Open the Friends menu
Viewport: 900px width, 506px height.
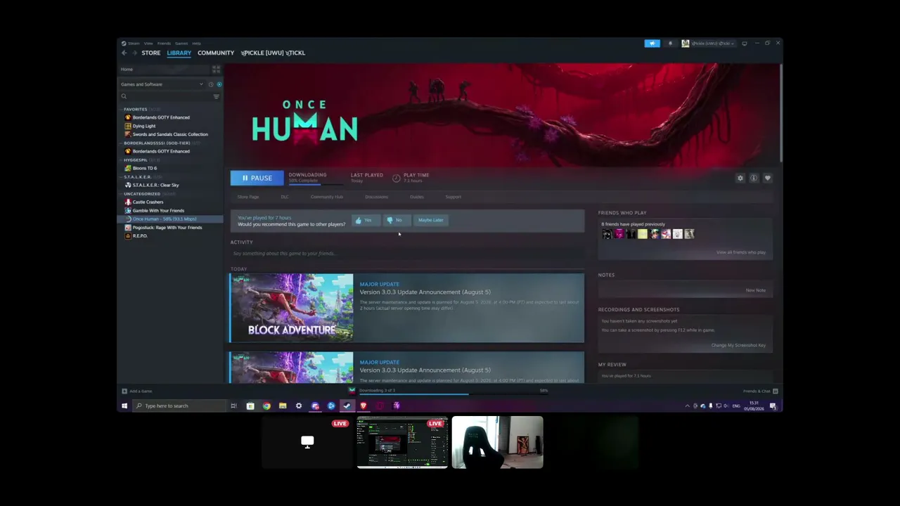point(164,44)
